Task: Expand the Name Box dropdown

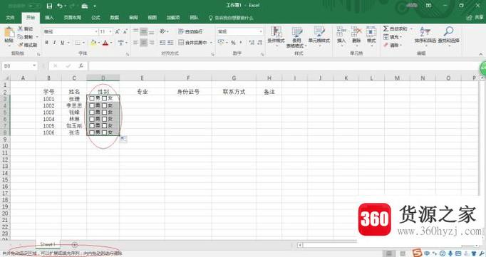Action: pyautogui.click(x=34, y=66)
